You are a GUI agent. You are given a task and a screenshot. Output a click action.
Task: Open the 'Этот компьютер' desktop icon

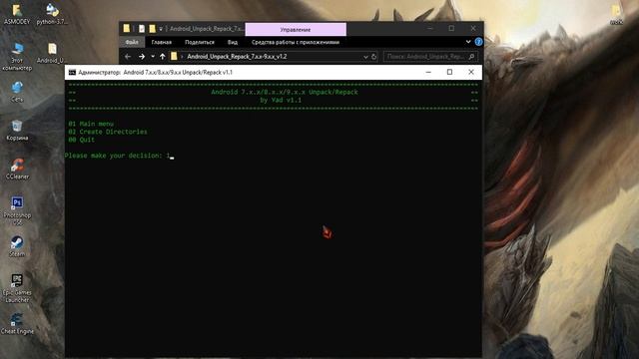tap(17, 56)
